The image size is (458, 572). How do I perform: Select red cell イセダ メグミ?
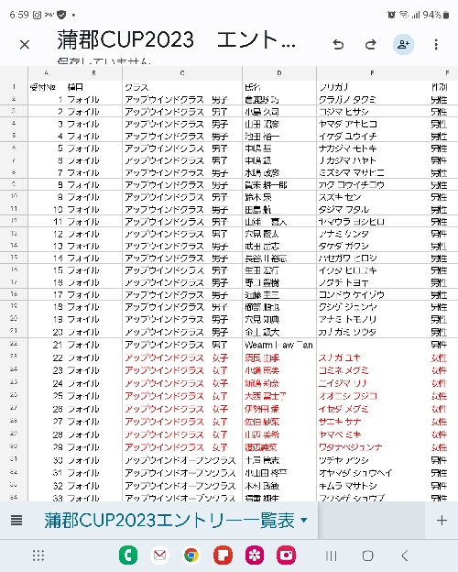(372, 409)
